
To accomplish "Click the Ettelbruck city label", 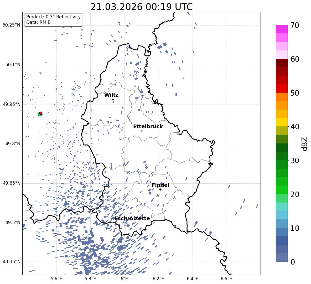I will [148, 127].
